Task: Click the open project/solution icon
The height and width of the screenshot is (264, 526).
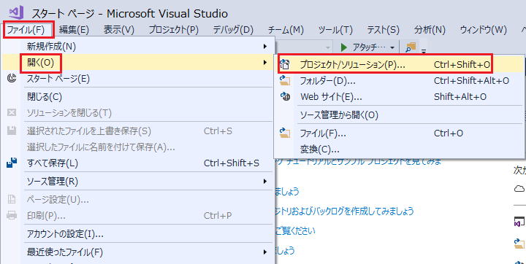Action: (x=285, y=64)
